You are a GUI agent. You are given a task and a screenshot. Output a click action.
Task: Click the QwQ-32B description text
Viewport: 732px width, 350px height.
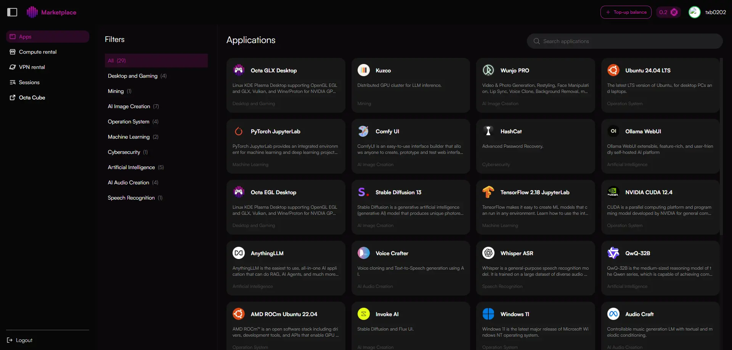click(x=660, y=271)
